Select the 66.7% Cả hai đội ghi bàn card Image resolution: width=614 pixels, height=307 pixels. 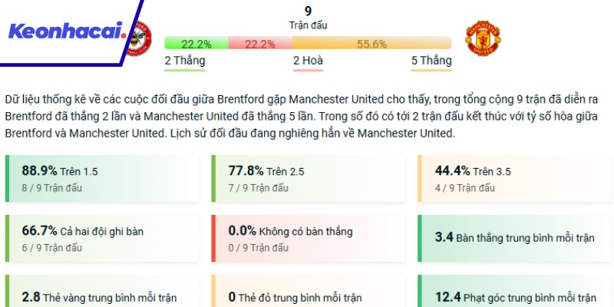click(x=102, y=238)
